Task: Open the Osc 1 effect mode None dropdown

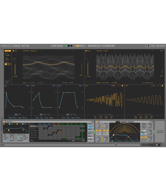Action: 25,83
